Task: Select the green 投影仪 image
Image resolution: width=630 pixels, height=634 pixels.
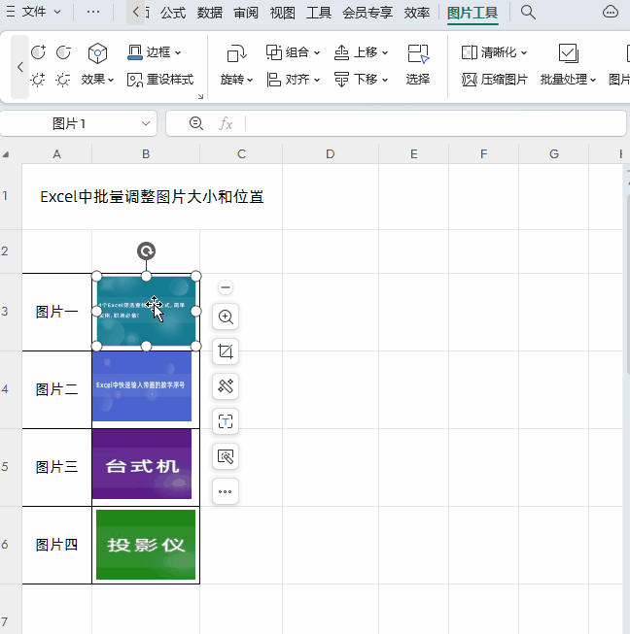Action: (x=146, y=545)
